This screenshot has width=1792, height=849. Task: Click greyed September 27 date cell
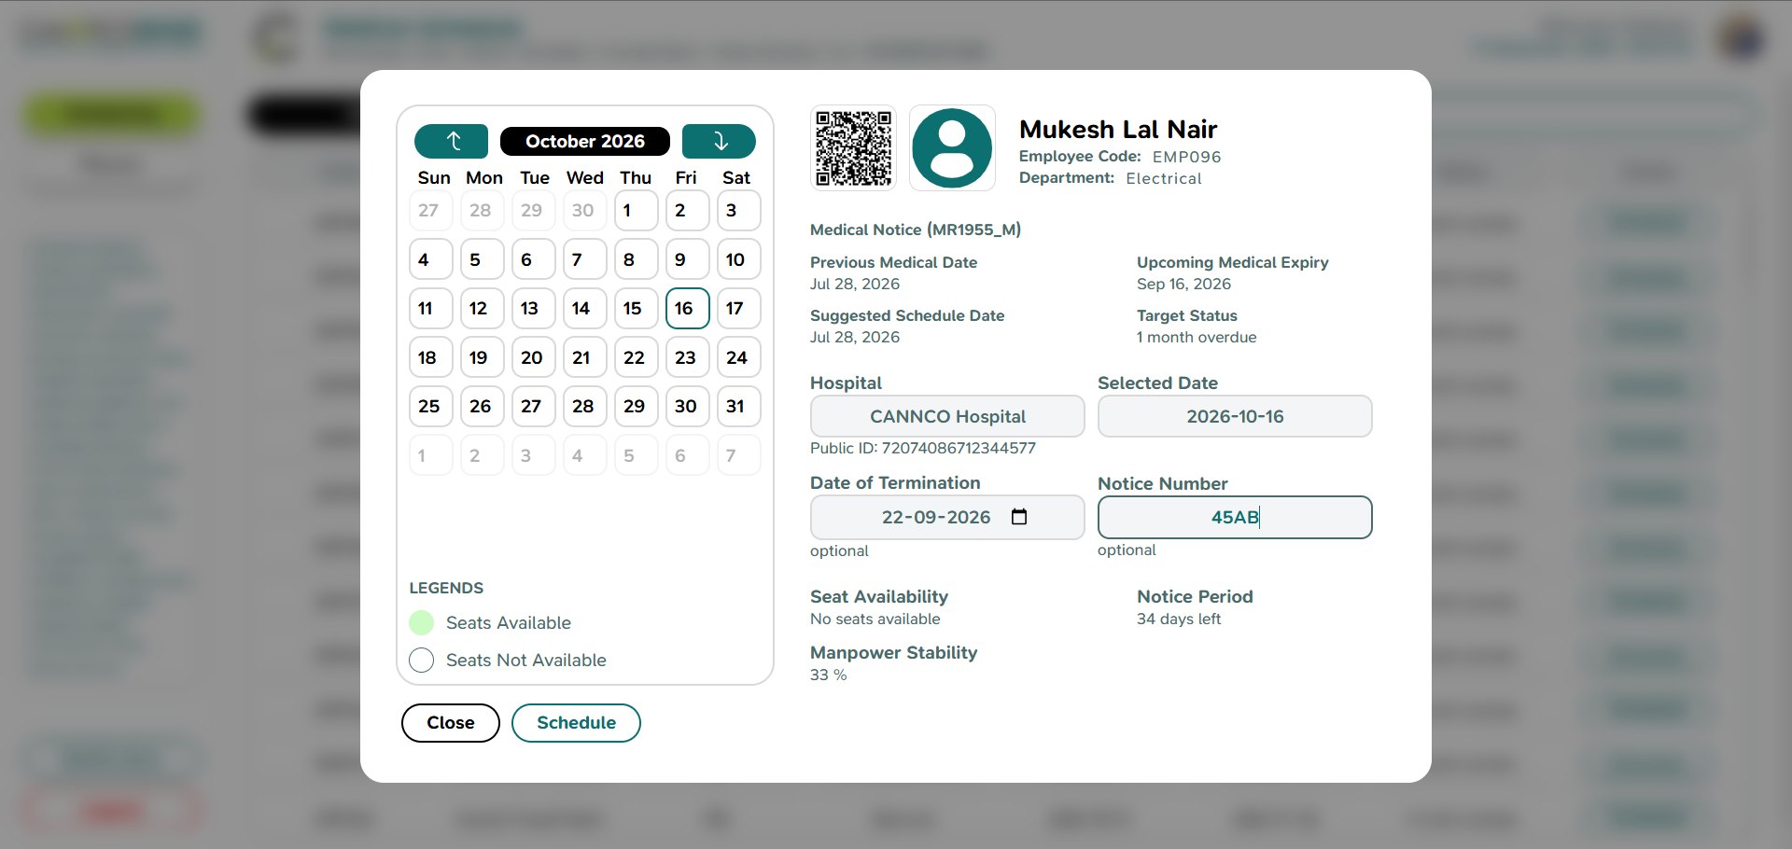click(x=431, y=210)
